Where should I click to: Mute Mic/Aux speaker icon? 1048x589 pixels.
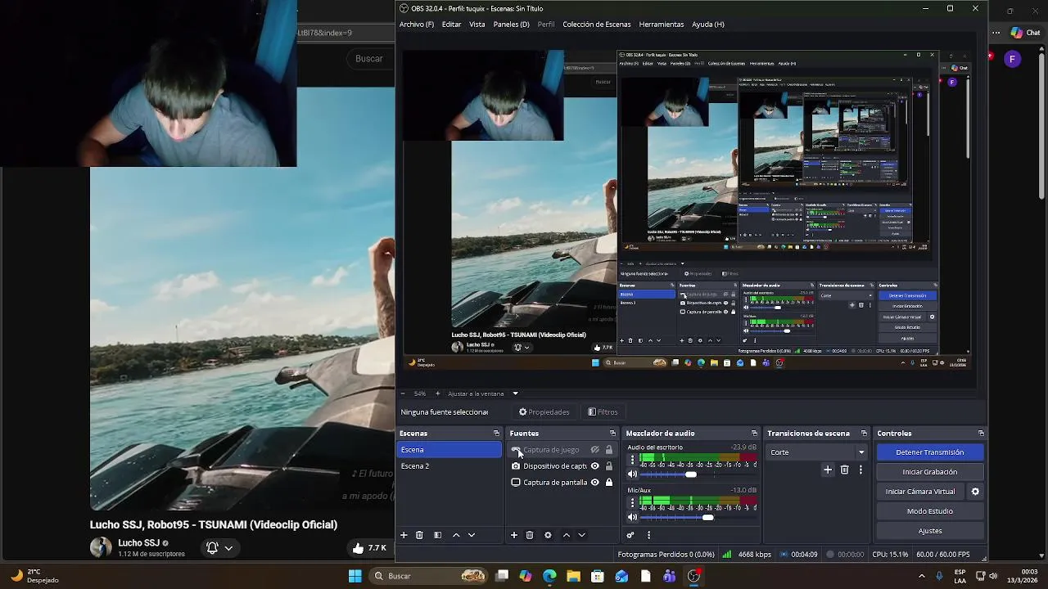pos(632,517)
